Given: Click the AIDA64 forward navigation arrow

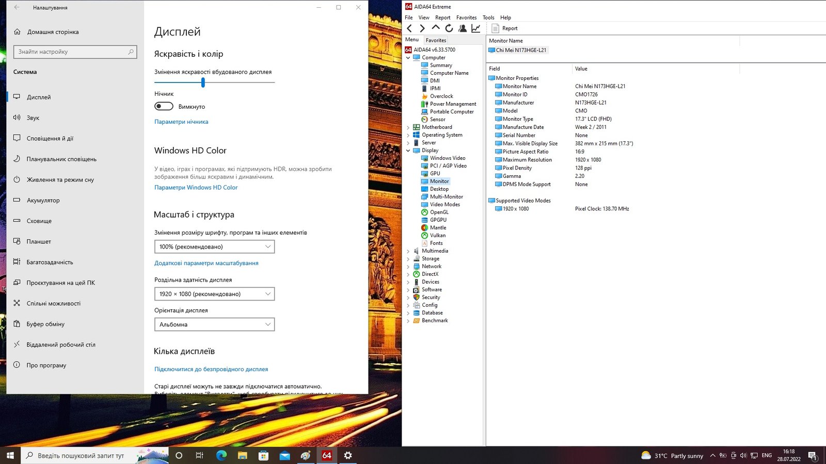Looking at the screenshot, I should (422, 28).
